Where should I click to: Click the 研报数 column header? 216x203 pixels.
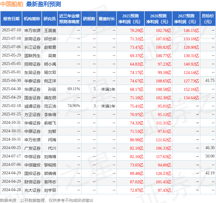click(x=89, y=19)
